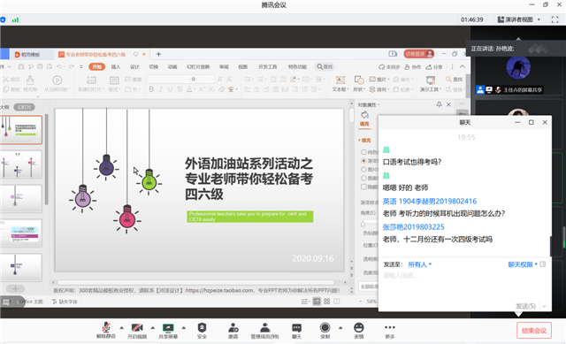The image size is (566, 344).
Task: Click the fill paint bucket icon in the properties panel
Action: [x=364, y=115]
